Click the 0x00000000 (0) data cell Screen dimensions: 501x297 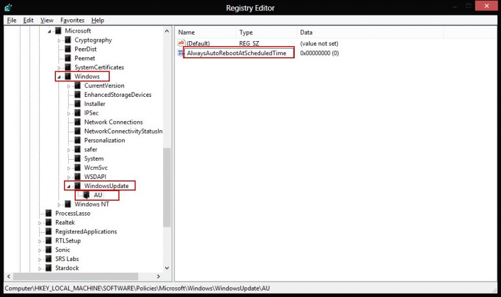coord(319,53)
